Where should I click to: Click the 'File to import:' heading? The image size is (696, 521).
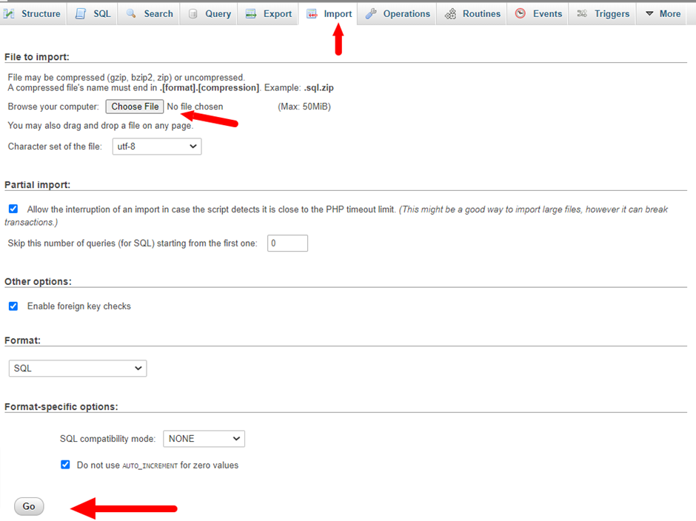coord(37,57)
